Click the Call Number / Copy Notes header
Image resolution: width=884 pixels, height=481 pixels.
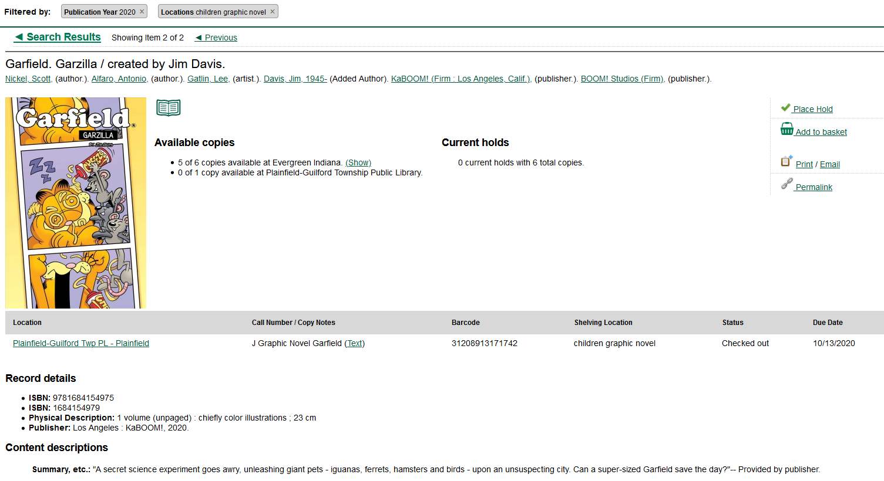click(294, 323)
